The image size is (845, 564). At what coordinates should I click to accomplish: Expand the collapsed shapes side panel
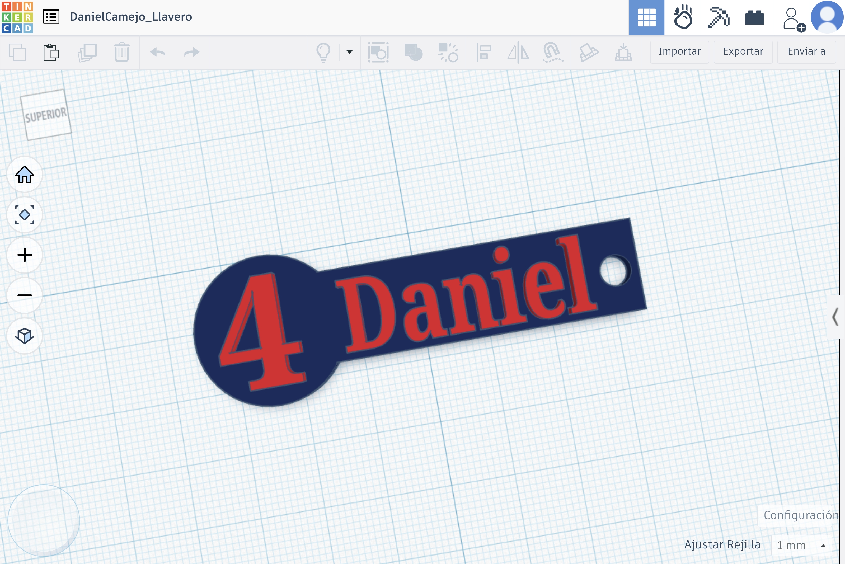pos(836,317)
